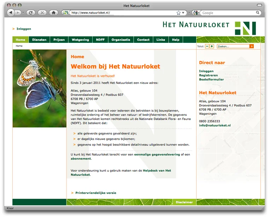Viewport: 274px width, 217px height.
Task: Open the address bar history dropdown arrow
Action: click(x=183, y=13)
